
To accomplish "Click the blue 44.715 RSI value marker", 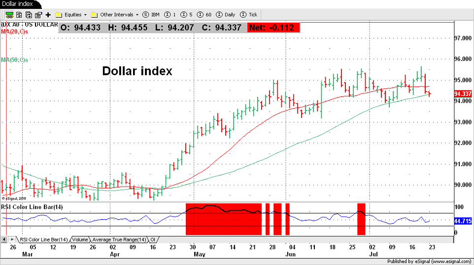I will 463,221.
